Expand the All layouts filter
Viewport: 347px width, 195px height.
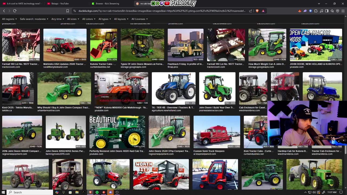tap(121, 19)
